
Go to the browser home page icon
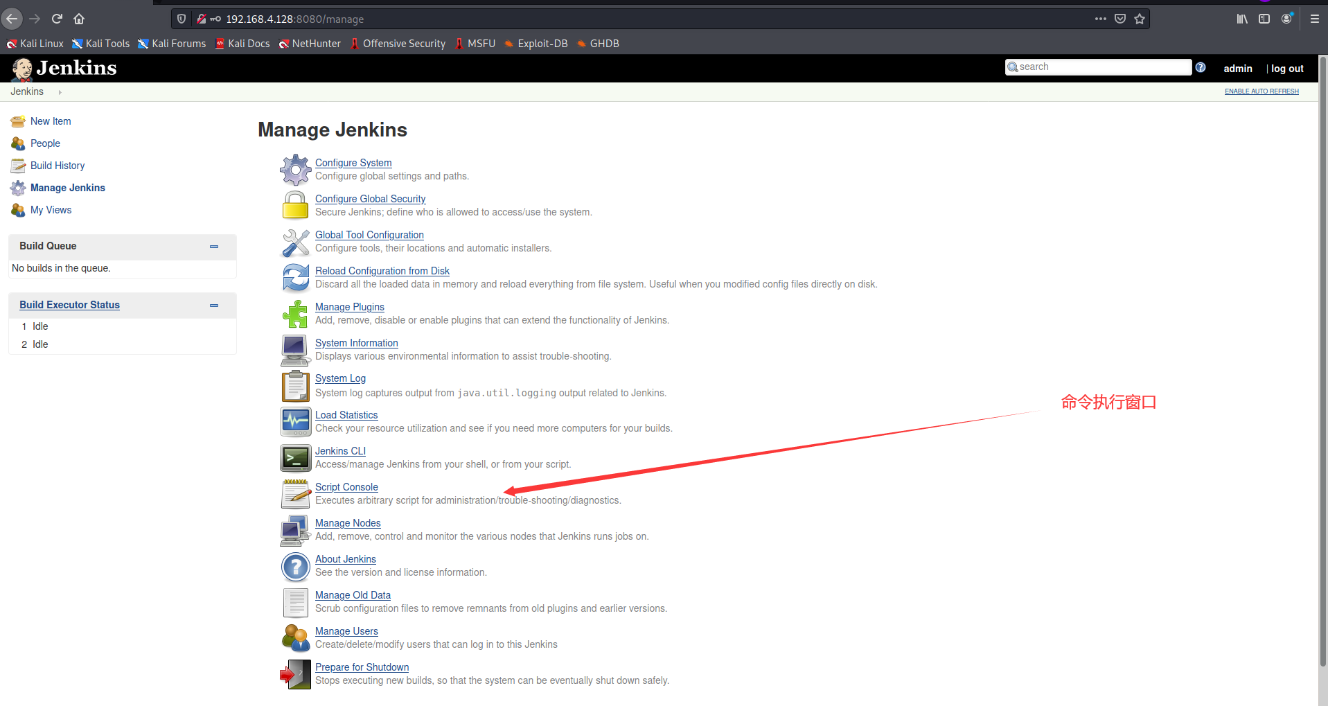pos(79,19)
